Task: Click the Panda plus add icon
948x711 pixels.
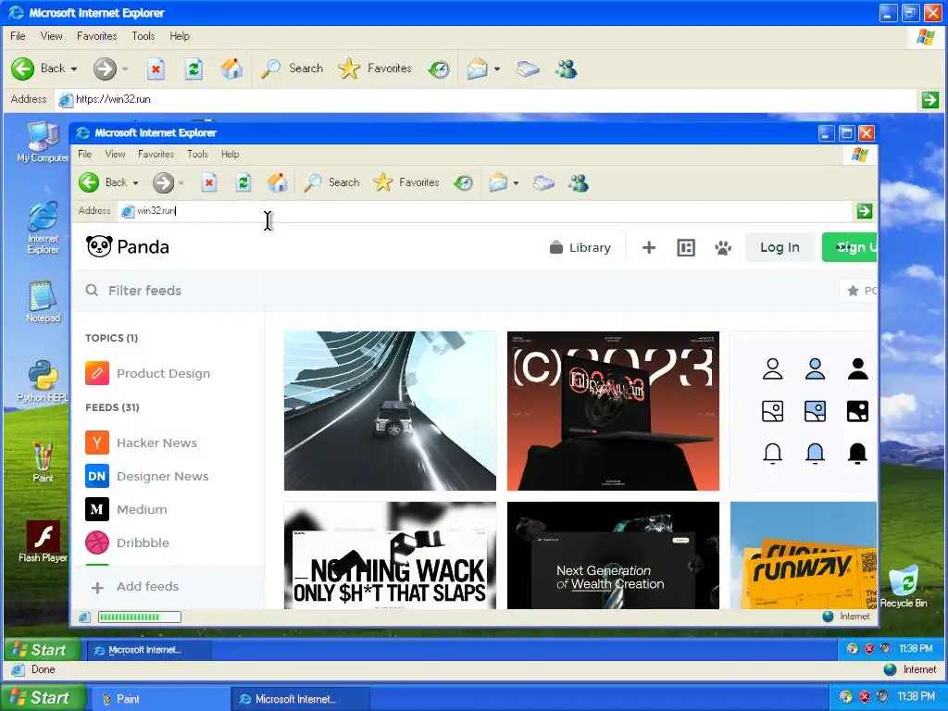Action: click(x=649, y=247)
